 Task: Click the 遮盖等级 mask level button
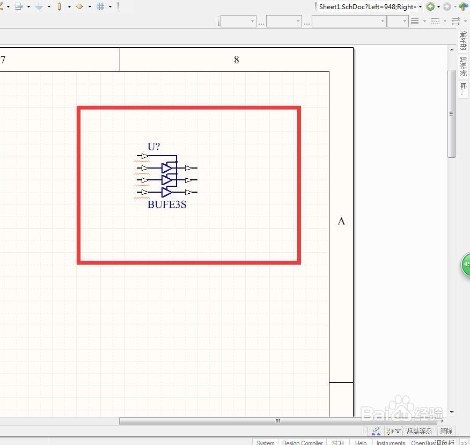coord(419,431)
